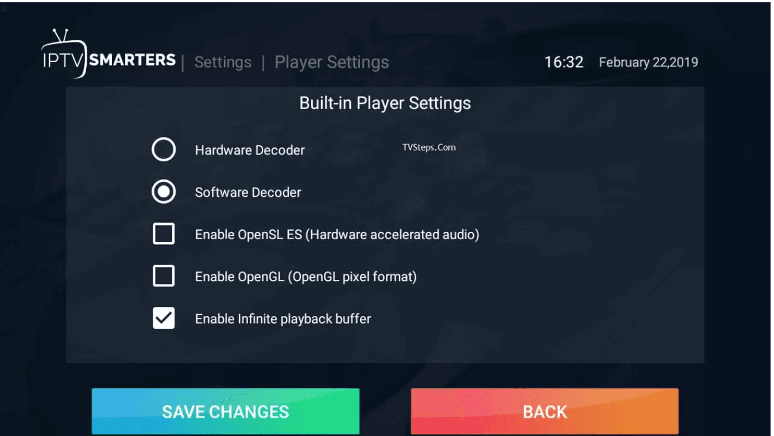Uncheck Enable Infinite playback buffer checkbox
This screenshot has width=774, height=436.
click(164, 318)
